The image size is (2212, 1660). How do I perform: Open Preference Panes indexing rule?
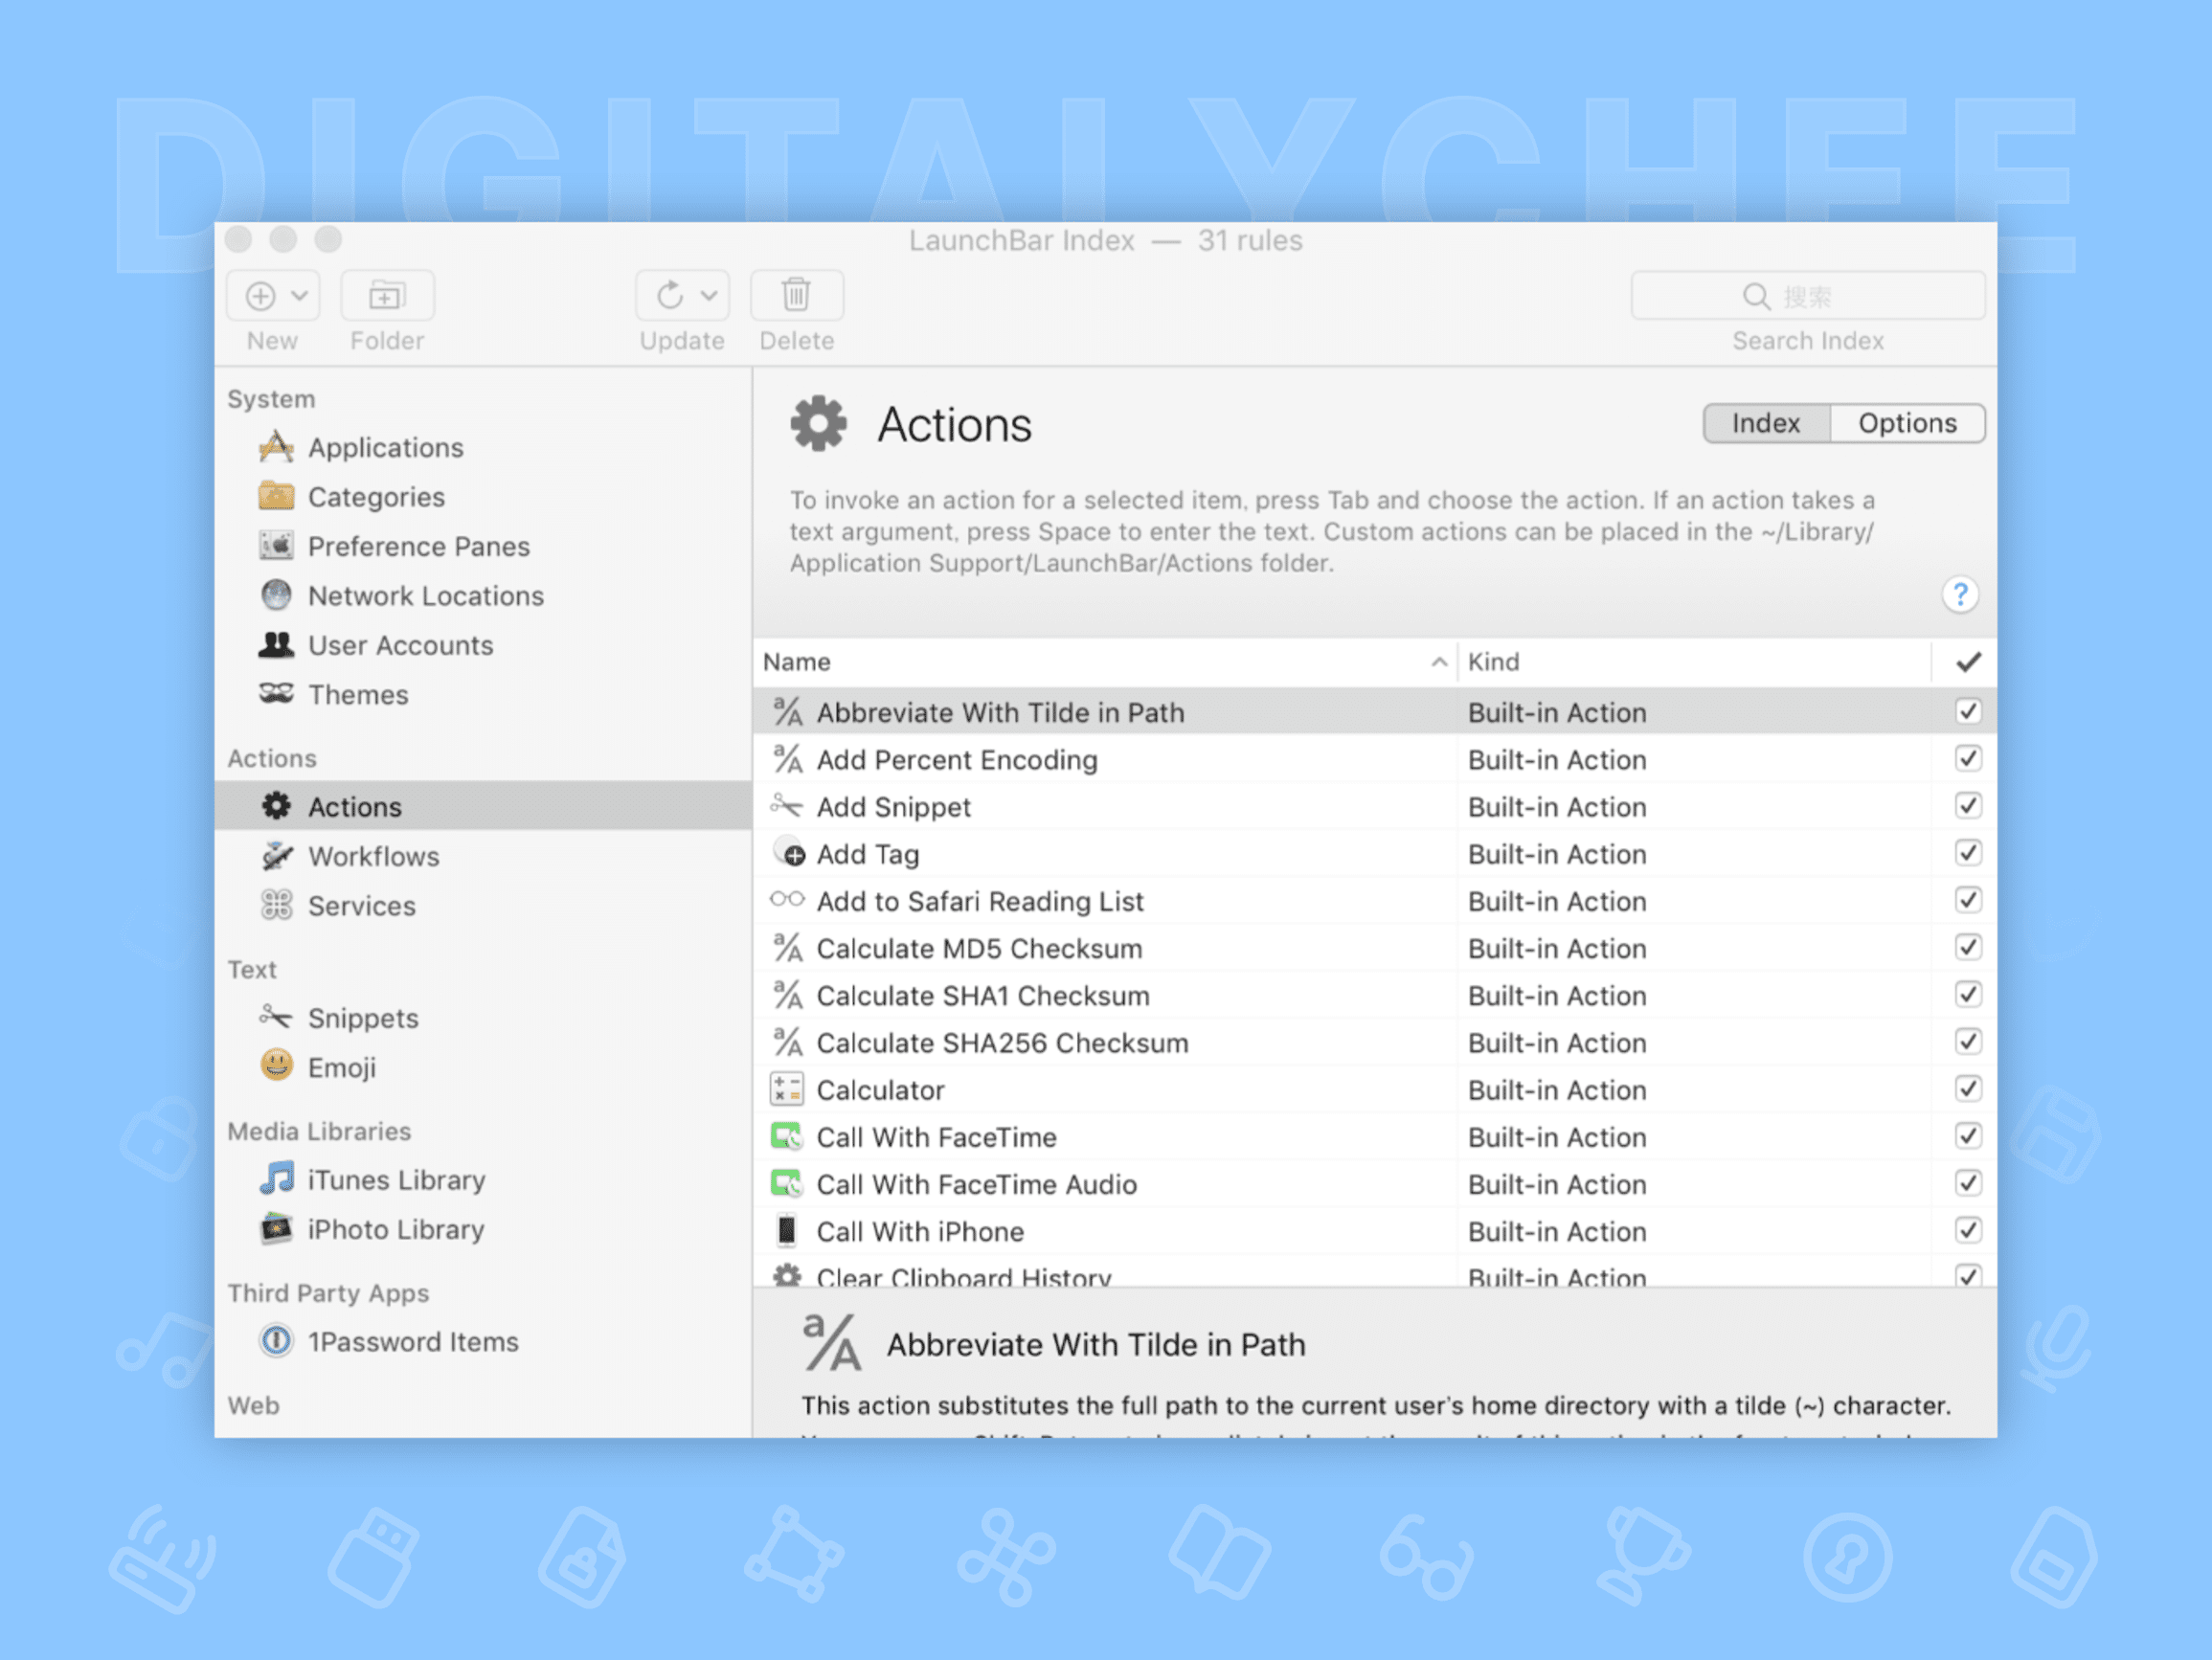click(x=418, y=546)
